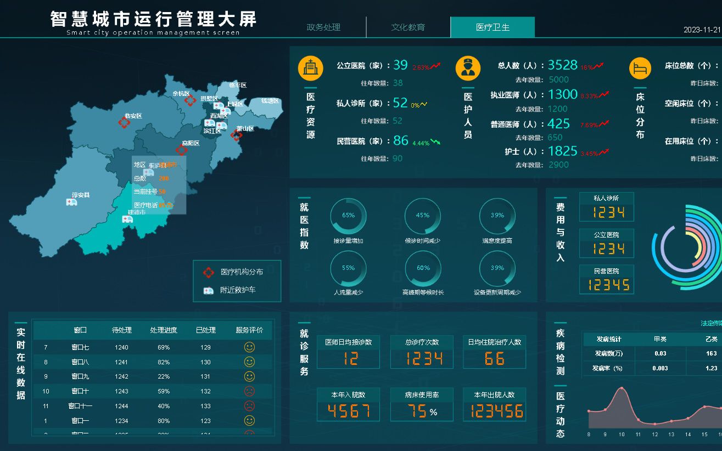Click the 医师日均接诊数 card

click(x=348, y=352)
